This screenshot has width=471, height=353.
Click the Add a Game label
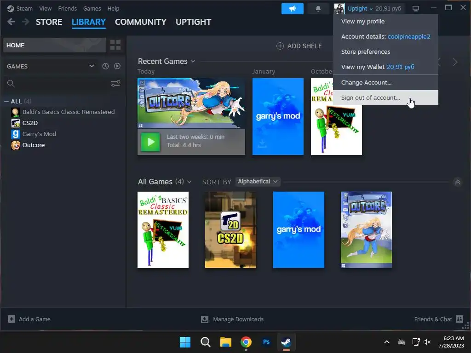pyautogui.click(x=34, y=319)
